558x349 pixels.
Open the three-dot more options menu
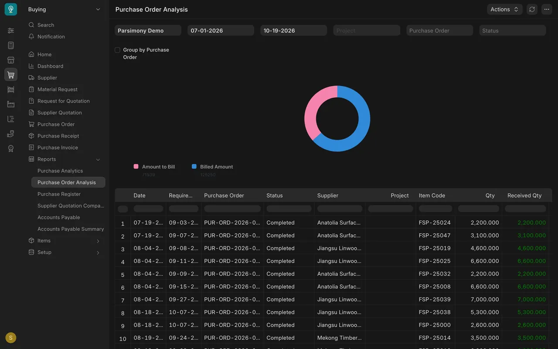[547, 9]
